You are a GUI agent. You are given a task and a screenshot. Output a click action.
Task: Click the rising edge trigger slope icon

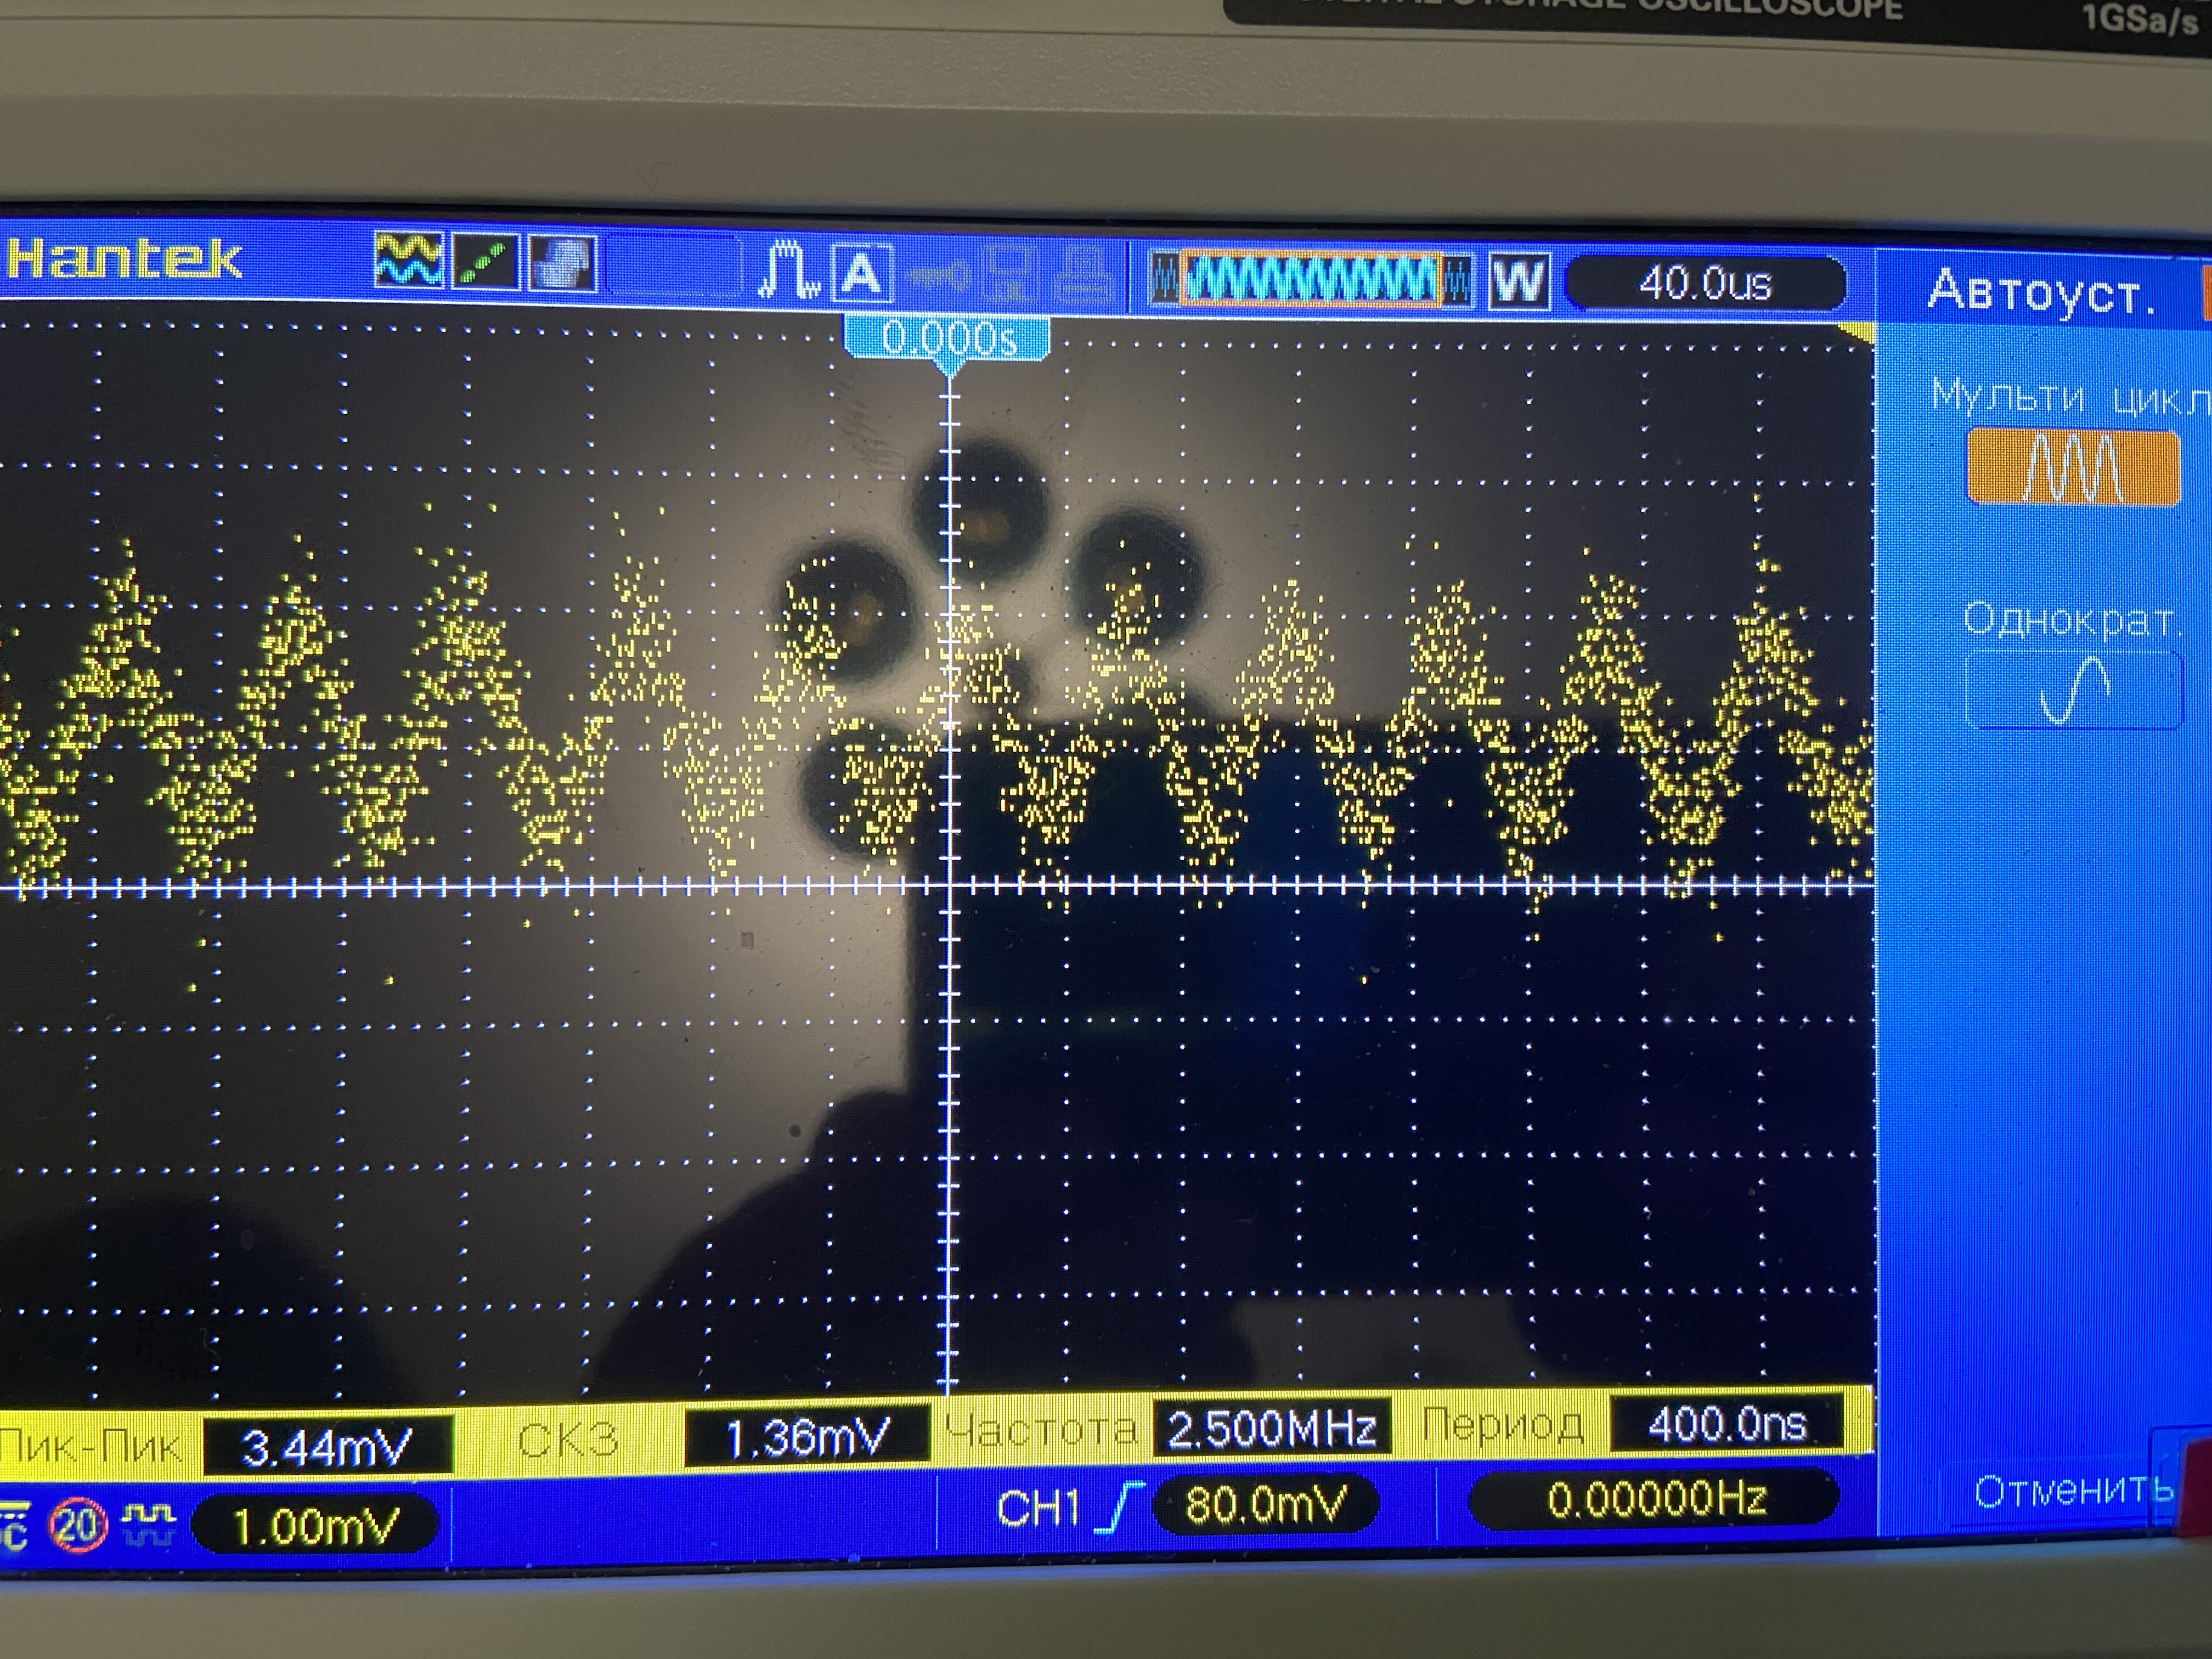(1119, 1506)
